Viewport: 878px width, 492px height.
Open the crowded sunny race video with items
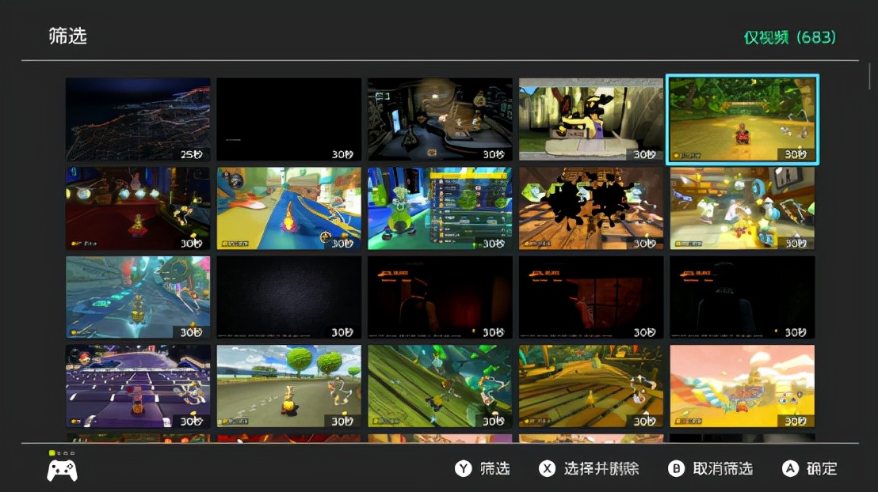click(x=742, y=209)
